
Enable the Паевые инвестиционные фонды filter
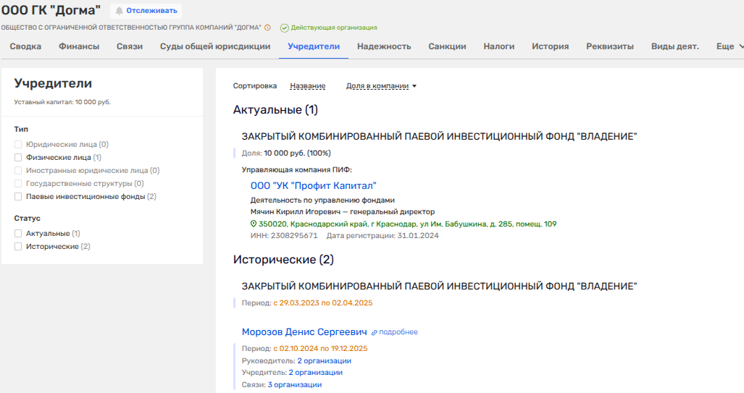pos(19,196)
